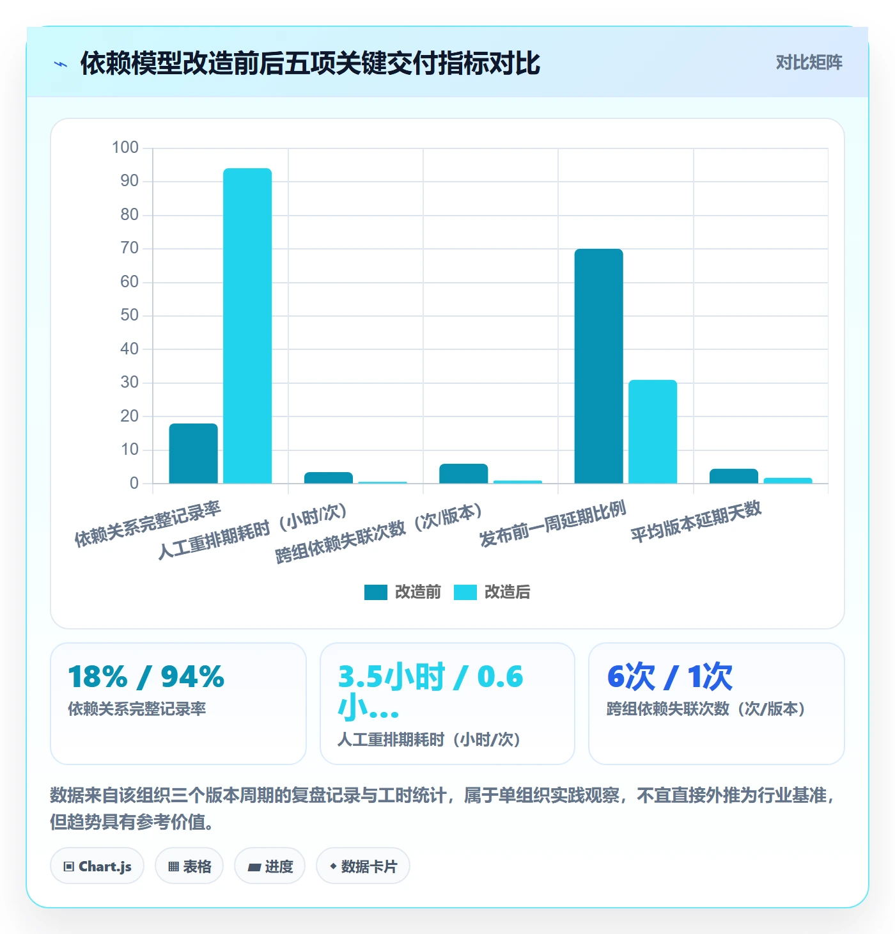The width and height of the screenshot is (895, 934).
Task: Open the 6次 / 1次 data card
Action: click(x=717, y=704)
